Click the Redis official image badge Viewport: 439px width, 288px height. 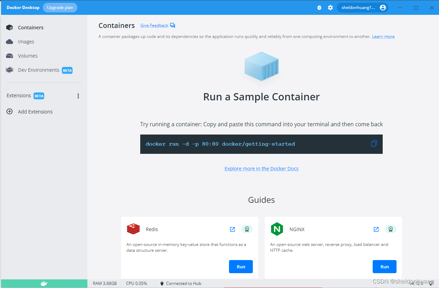(x=247, y=229)
